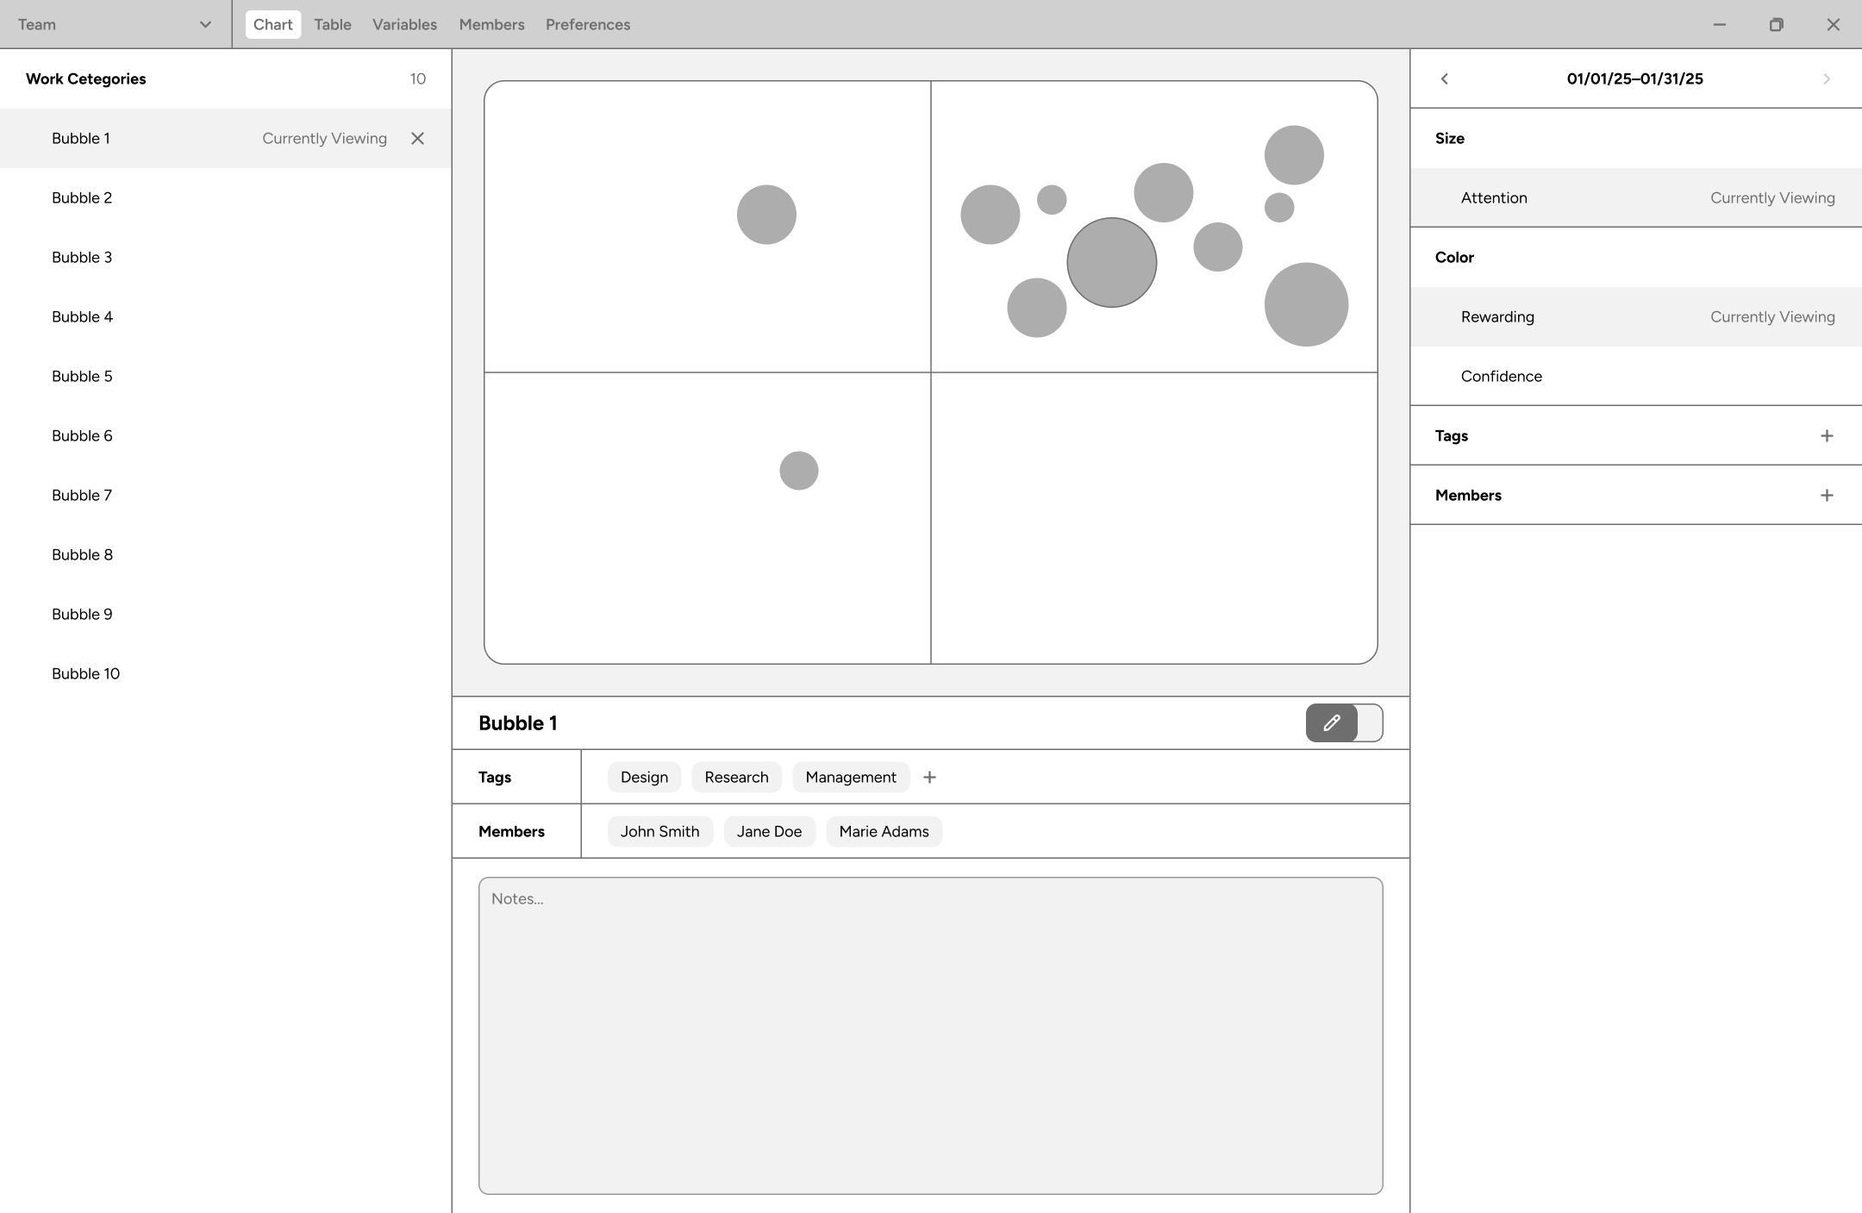Remove Bubble 1 from current viewing
The width and height of the screenshot is (1862, 1213).
click(x=417, y=138)
